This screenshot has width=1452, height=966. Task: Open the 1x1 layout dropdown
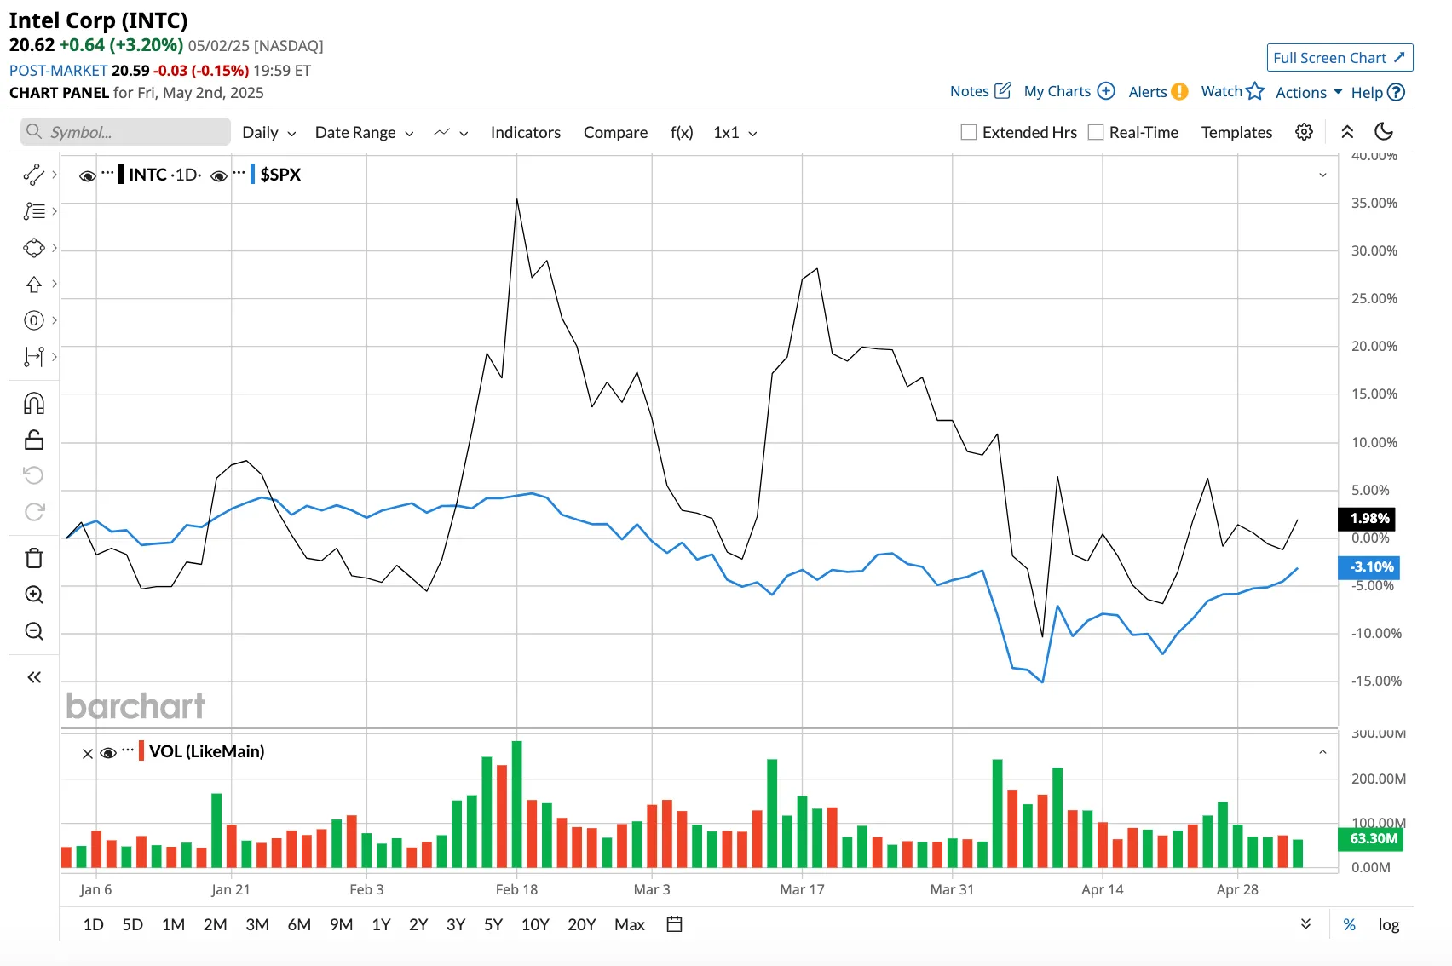(735, 132)
